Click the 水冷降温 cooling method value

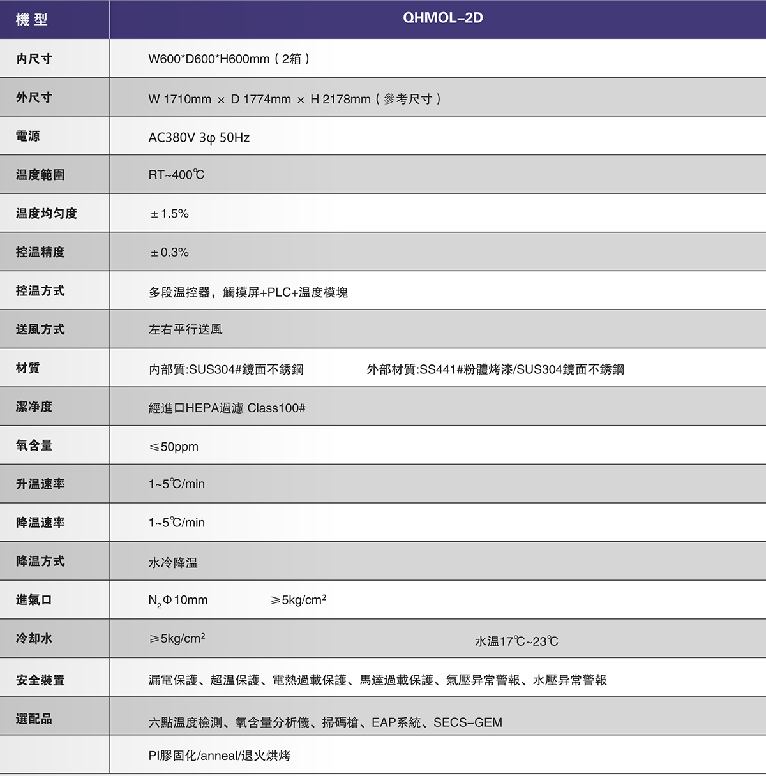[x=173, y=563]
